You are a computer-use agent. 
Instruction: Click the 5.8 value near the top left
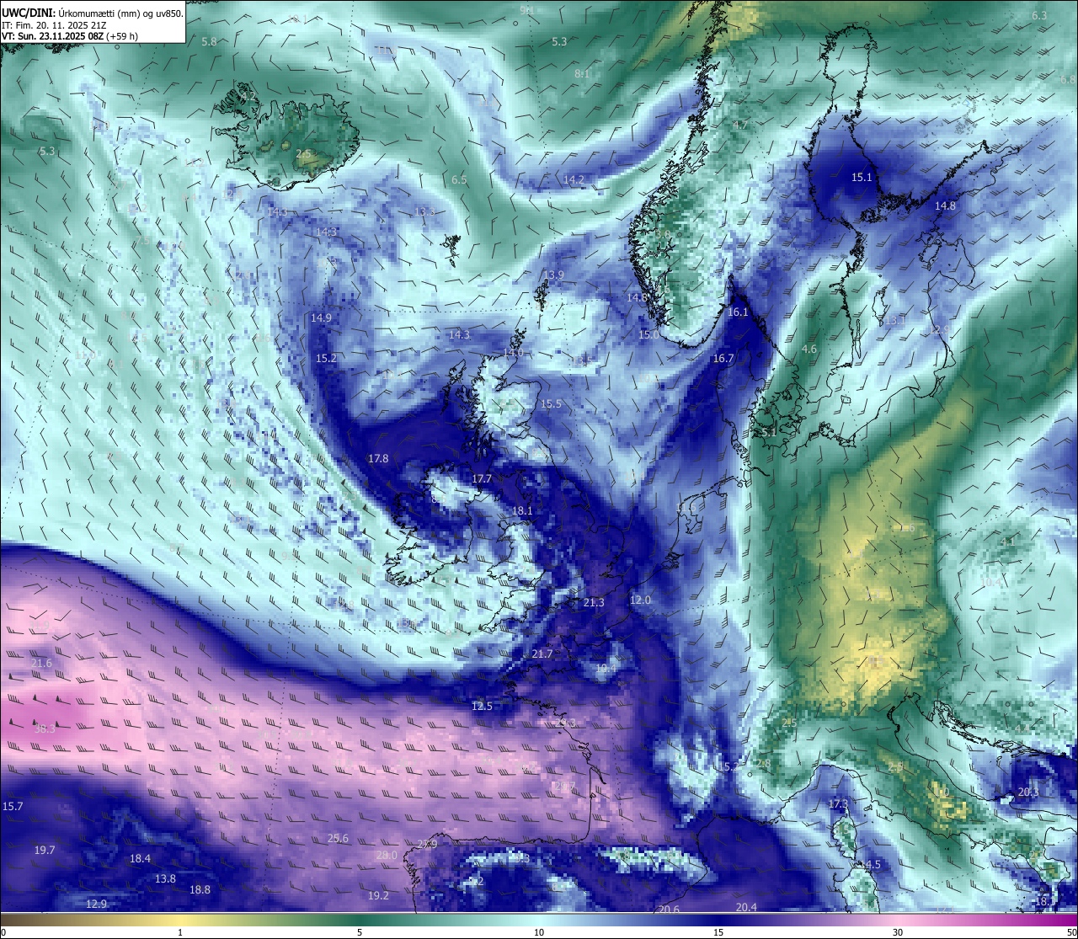(209, 42)
